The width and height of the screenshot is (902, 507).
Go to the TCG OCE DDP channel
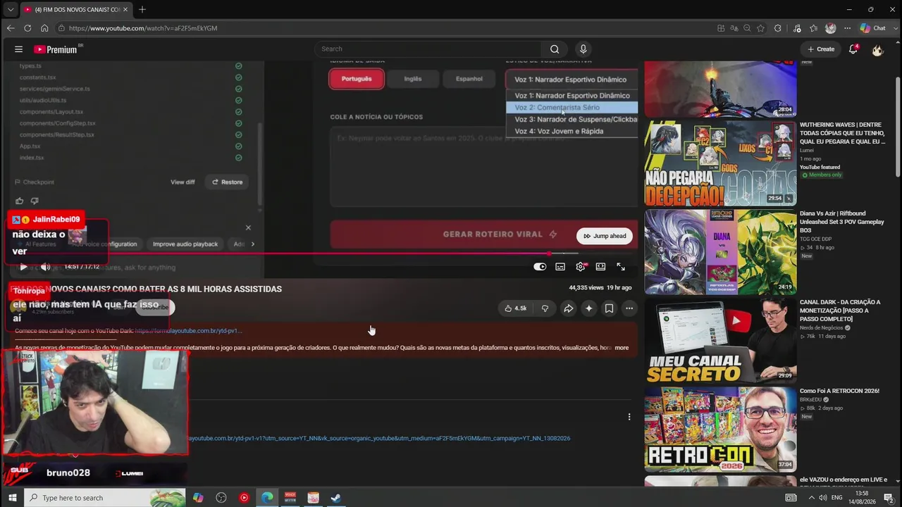pos(816,239)
